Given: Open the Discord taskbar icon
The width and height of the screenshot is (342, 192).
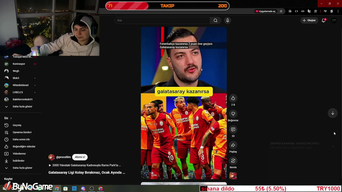Looking at the screenshot, I should point(83,189).
